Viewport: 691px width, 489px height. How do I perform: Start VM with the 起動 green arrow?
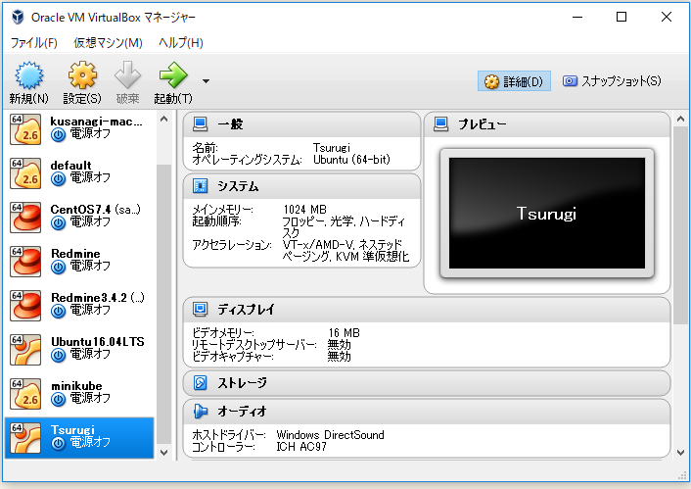173,75
